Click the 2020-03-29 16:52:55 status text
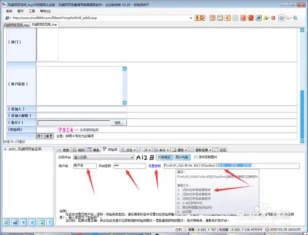Screen dimensions: 308x235 coord(285,229)
